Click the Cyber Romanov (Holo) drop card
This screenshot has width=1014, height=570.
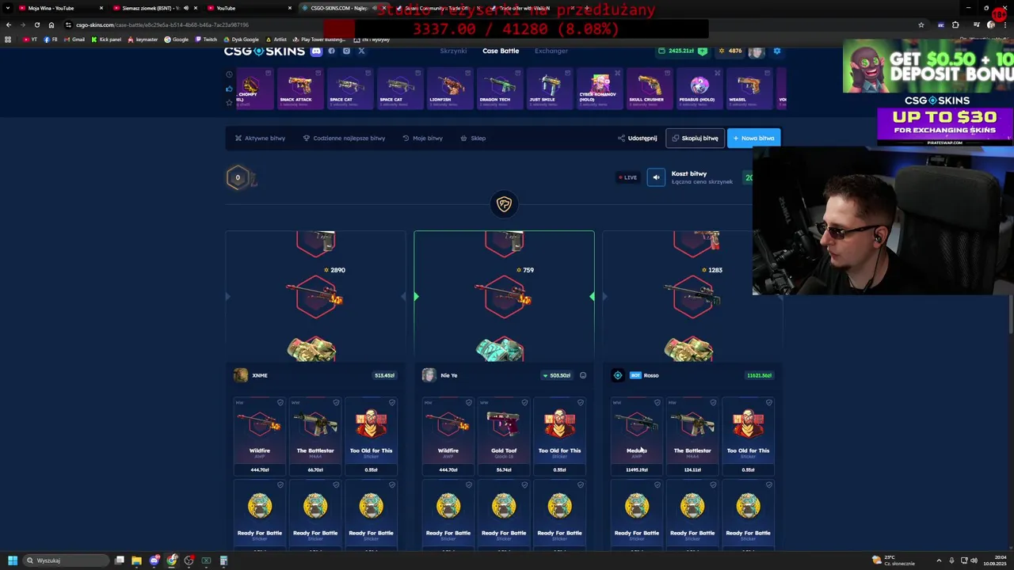click(x=598, y=89)
